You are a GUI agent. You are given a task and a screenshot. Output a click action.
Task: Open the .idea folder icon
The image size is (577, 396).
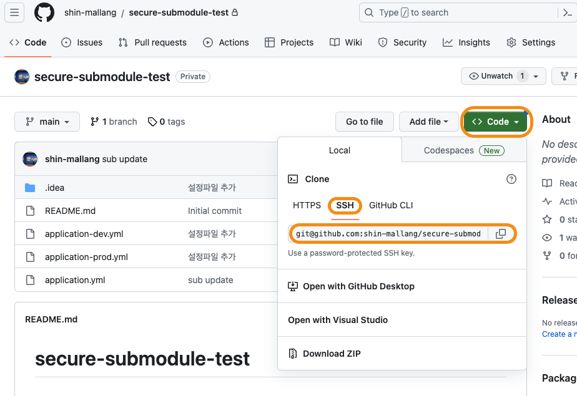coord(30,188)
